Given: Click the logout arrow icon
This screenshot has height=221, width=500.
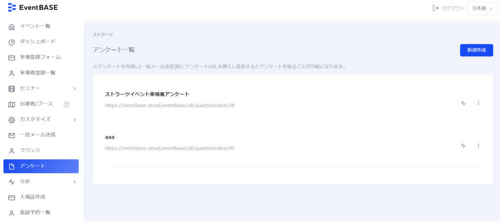Looking at the screenshot, I should [x=436, y=8].
